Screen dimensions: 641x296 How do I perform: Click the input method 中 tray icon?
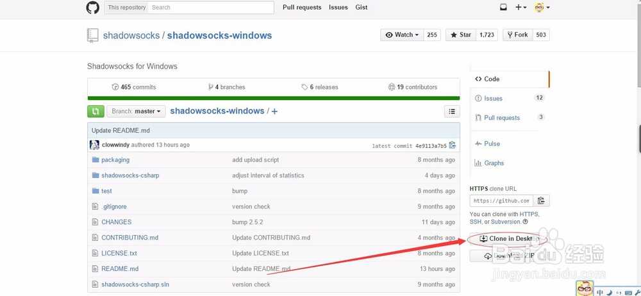(x=600, y=292)
